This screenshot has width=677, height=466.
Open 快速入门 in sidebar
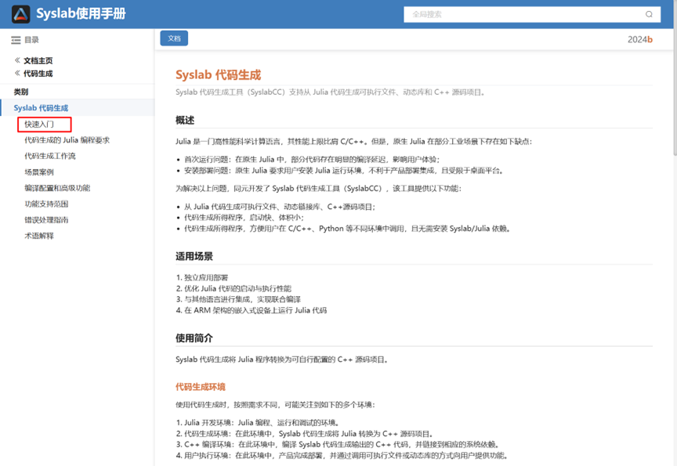coord(39,125)
